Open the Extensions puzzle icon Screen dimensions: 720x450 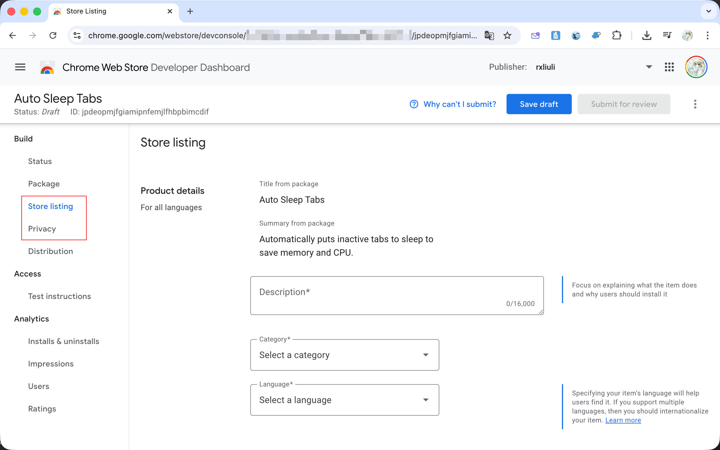click(x=616, y=35)
